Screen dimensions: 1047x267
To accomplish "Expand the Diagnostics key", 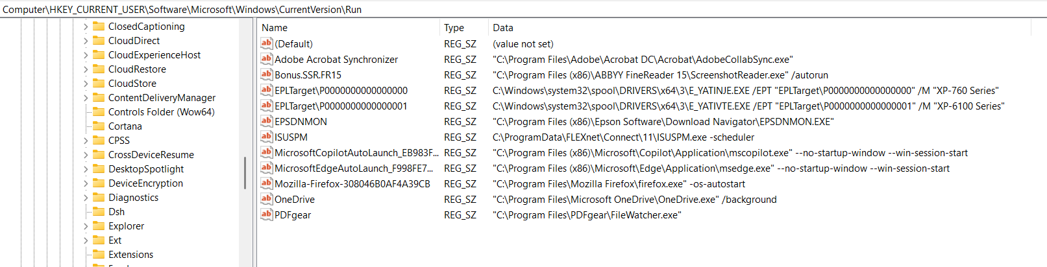I will tap(86, 198).
